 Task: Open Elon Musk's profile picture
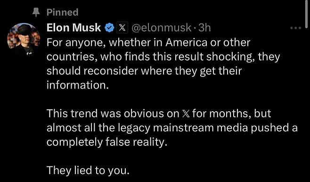click(24, 39)
